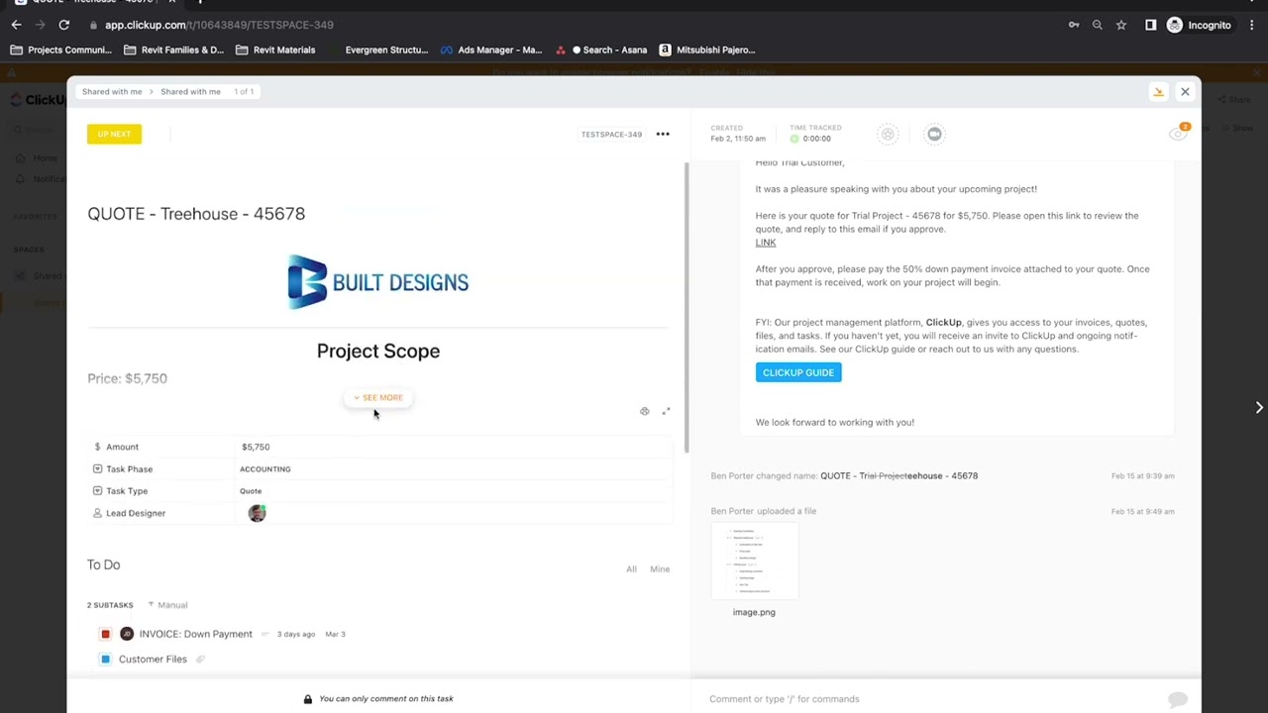Click the second Shared with me breadcrumb
This screenshot has width=1268, height=713.
click(x=191, y=91)
